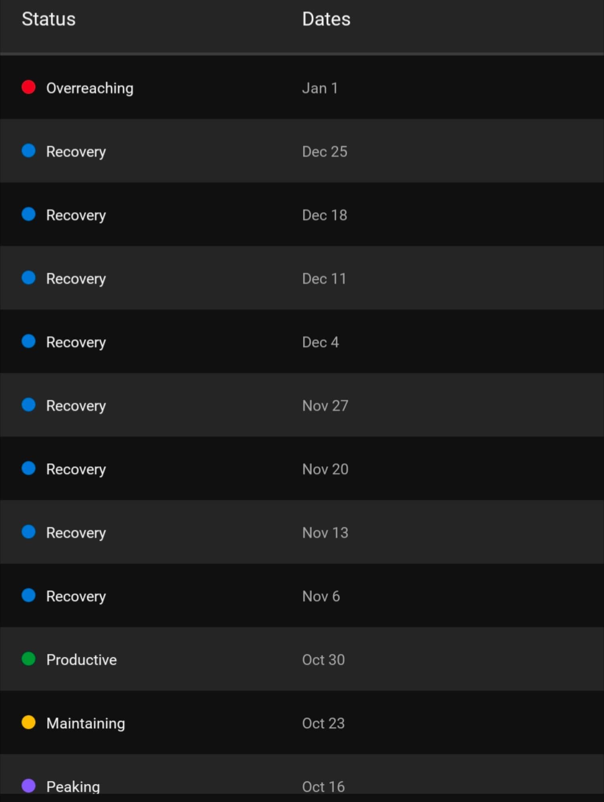Open the Oct 30 date entry

(323, 660)
